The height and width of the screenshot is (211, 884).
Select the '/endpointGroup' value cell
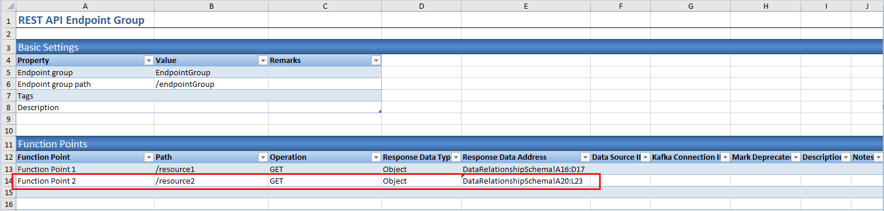pyautogui.click(x=211, y=85)
